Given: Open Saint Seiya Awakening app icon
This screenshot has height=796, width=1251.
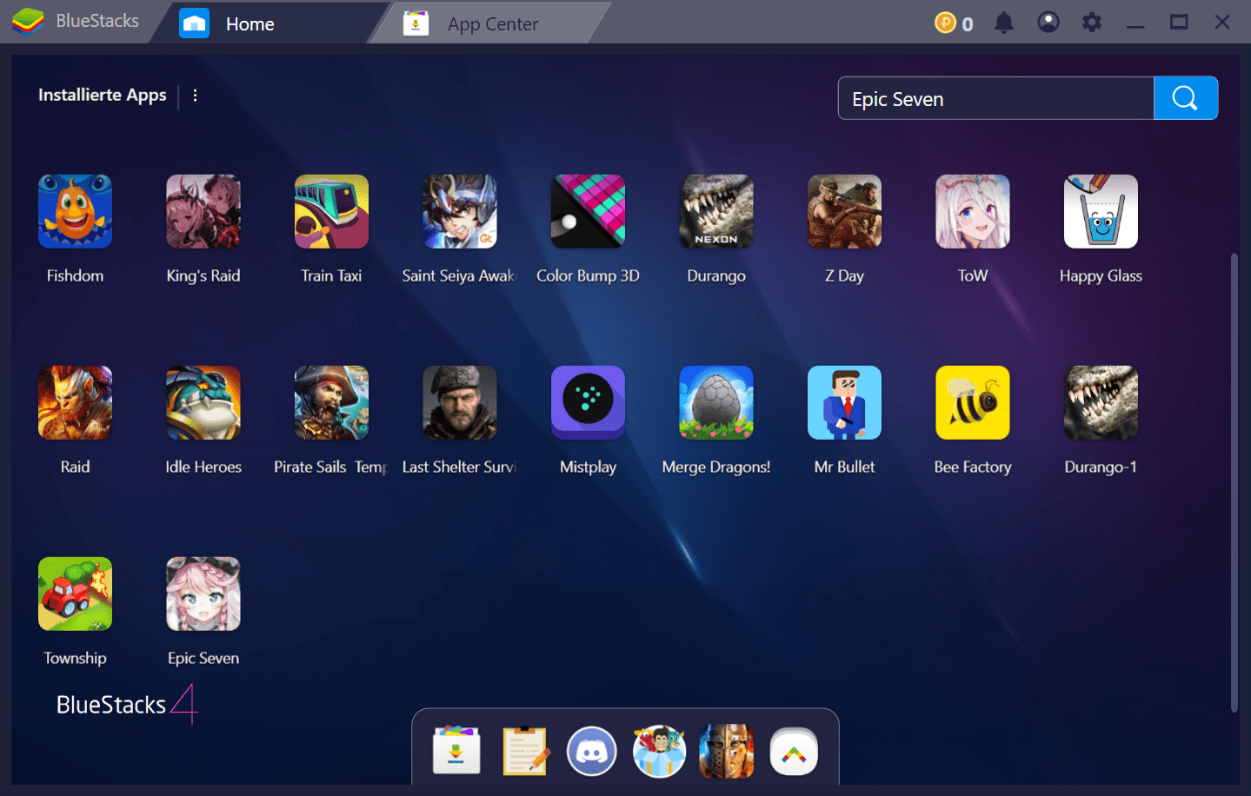Looking at the screenshot, I should coord(460,211).
